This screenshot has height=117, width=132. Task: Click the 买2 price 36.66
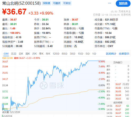(x=118, y=88)
